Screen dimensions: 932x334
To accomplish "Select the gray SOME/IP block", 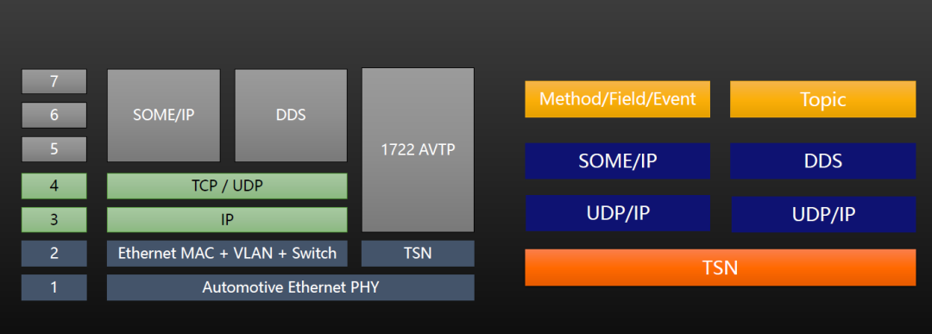I will pyautogui.click(x=163, y=116).
